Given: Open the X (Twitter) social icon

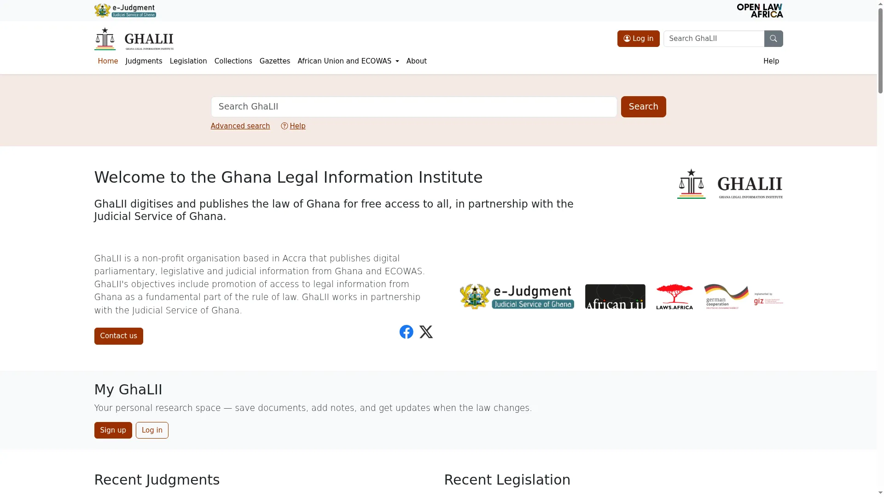Looking at the screenshot, I should pyautogui.click(x=426, y=332).
